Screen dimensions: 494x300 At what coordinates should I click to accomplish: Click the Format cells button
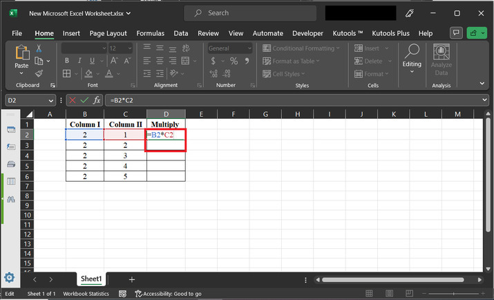(372, 74)
